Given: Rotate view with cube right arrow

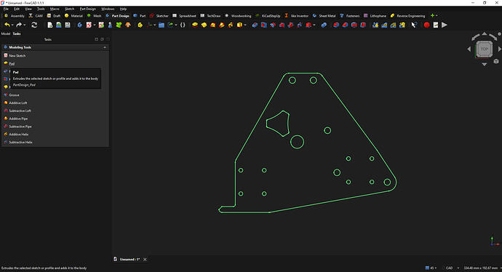Looking at the screenshot, I should click(499, 49).
